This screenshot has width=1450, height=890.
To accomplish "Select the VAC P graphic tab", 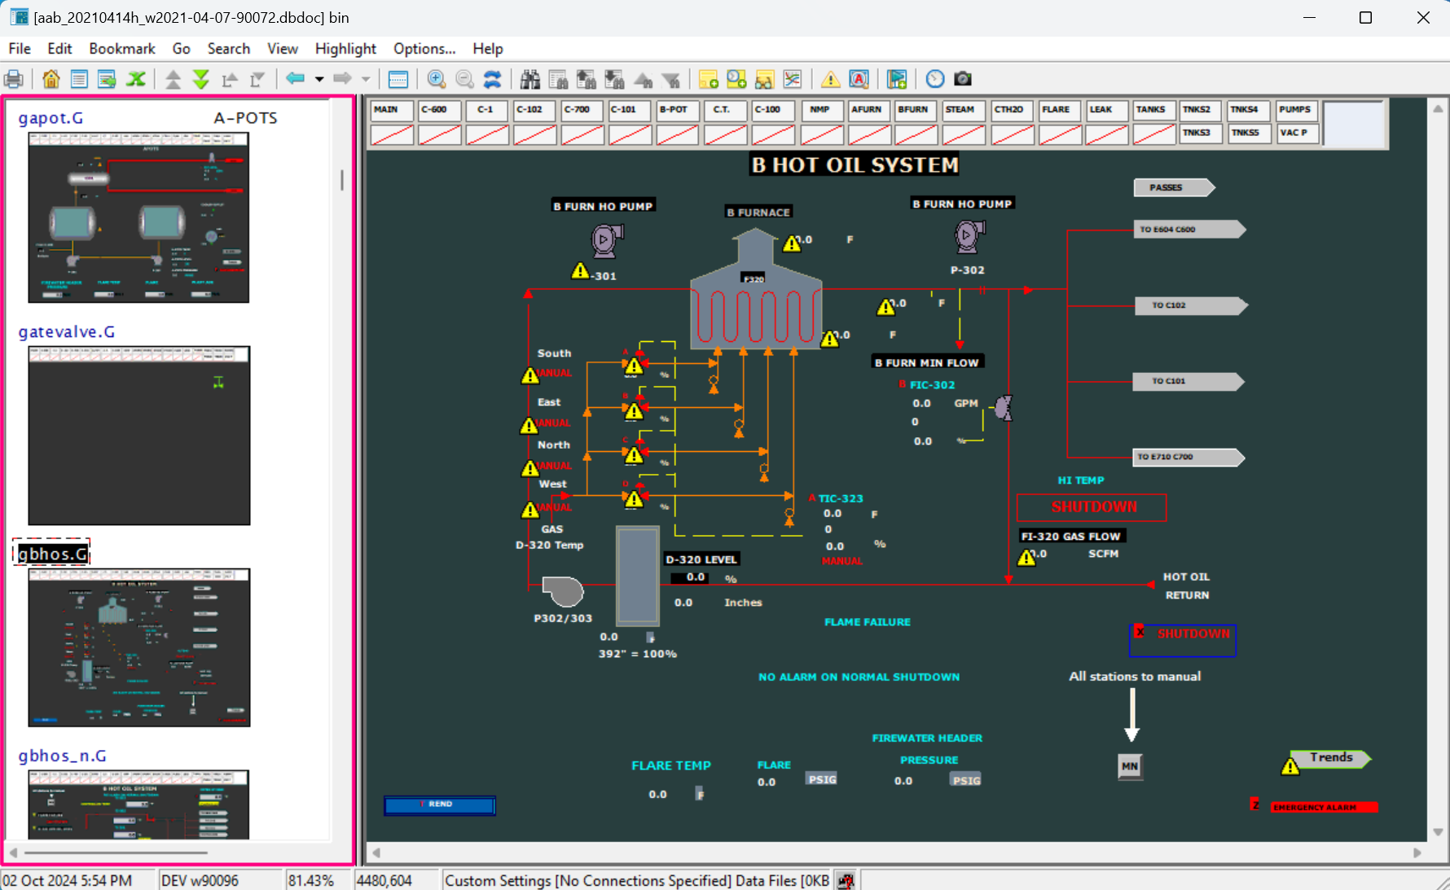I will (x=1298, y=133).
